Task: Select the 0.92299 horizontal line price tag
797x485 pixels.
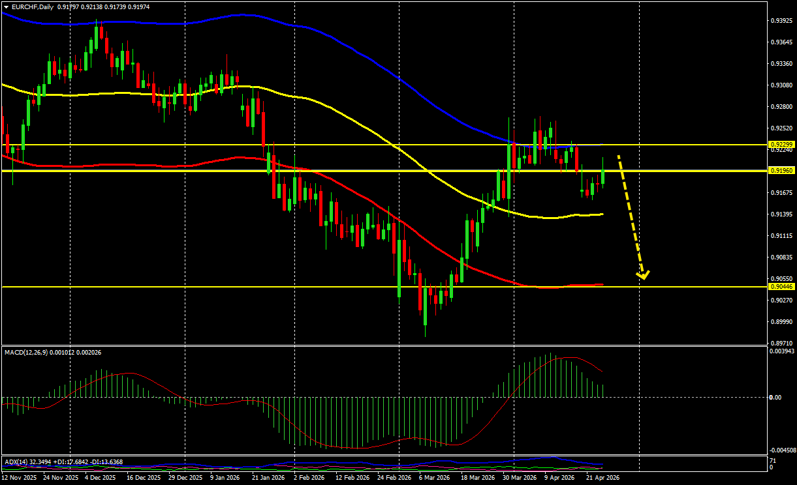Action: point(781,144)
